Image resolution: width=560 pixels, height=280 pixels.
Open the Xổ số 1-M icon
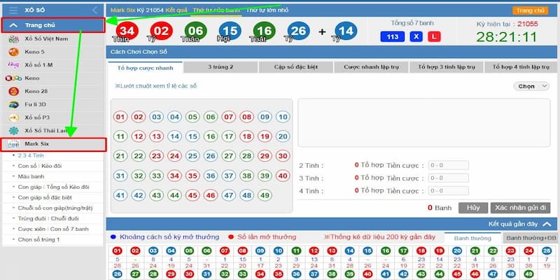13,64
